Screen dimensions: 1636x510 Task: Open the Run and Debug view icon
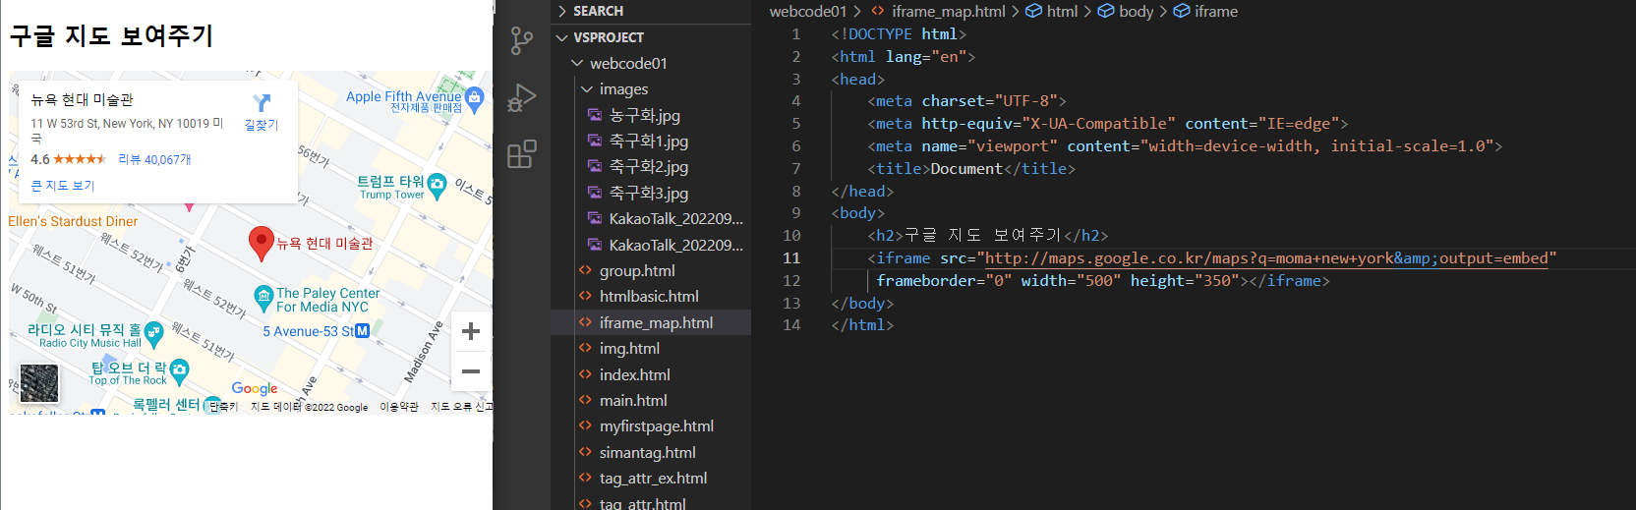click(x=522, y=98)
